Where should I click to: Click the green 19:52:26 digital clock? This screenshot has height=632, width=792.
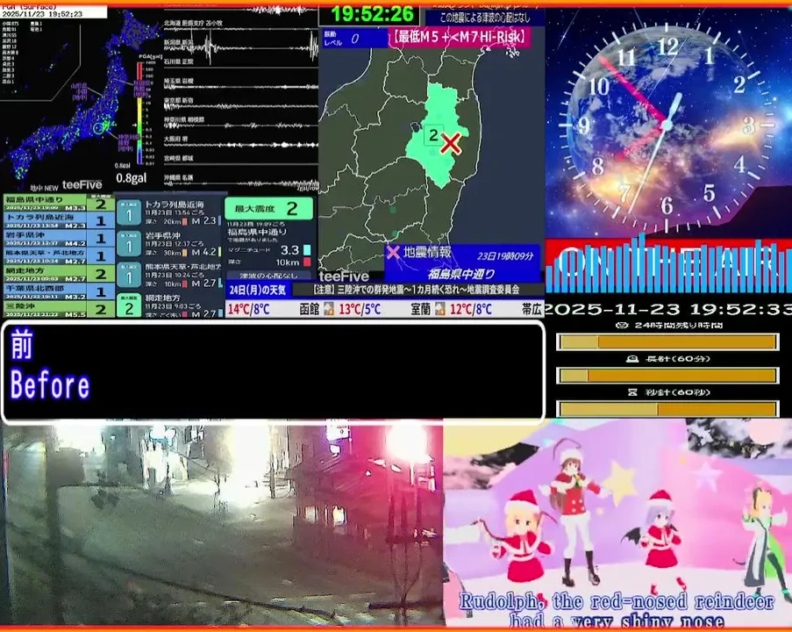(372, 14)
